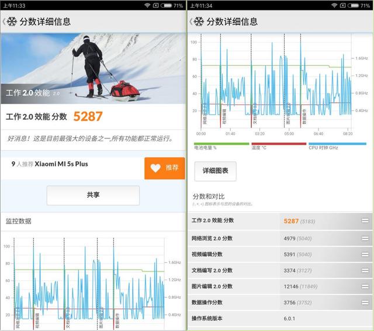Tap the equals icon on 网络浏览 2.0 分数 row
Image resolution: width=374 pixels, height=331 pixels.
point(365,238)
